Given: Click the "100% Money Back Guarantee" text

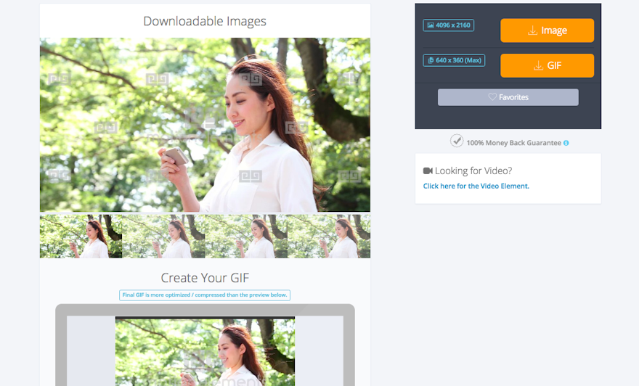Looking at the screenshot, I should (x=513, y=143).
